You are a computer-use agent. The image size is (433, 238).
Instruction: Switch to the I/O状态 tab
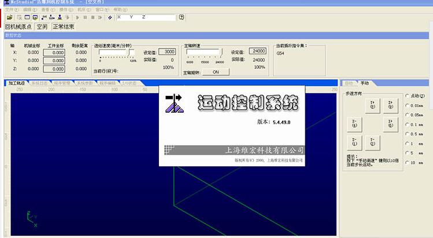[129, 83]
